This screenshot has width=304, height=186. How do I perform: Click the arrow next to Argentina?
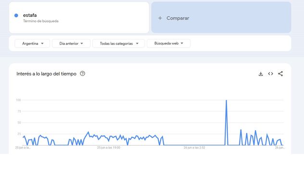click(x=42, y=43)
